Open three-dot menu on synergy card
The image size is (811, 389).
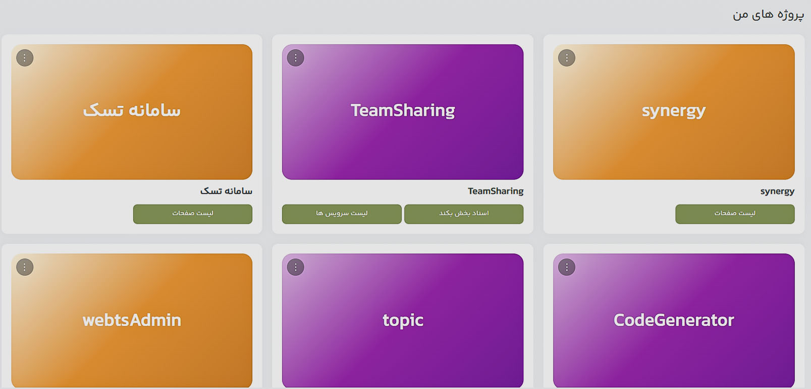(x=567, y=58)
